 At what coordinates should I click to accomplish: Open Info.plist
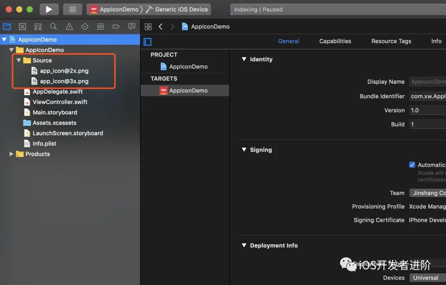click(40, 144)
